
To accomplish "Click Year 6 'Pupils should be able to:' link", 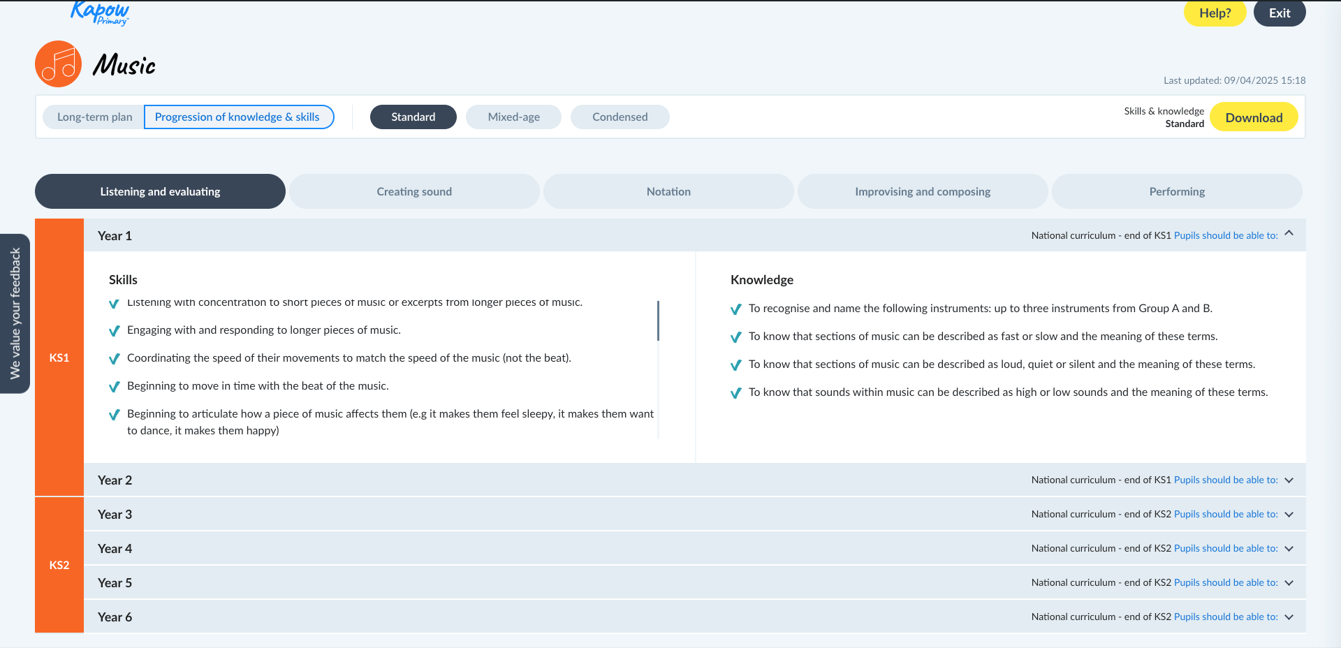I will [1226, 617].
